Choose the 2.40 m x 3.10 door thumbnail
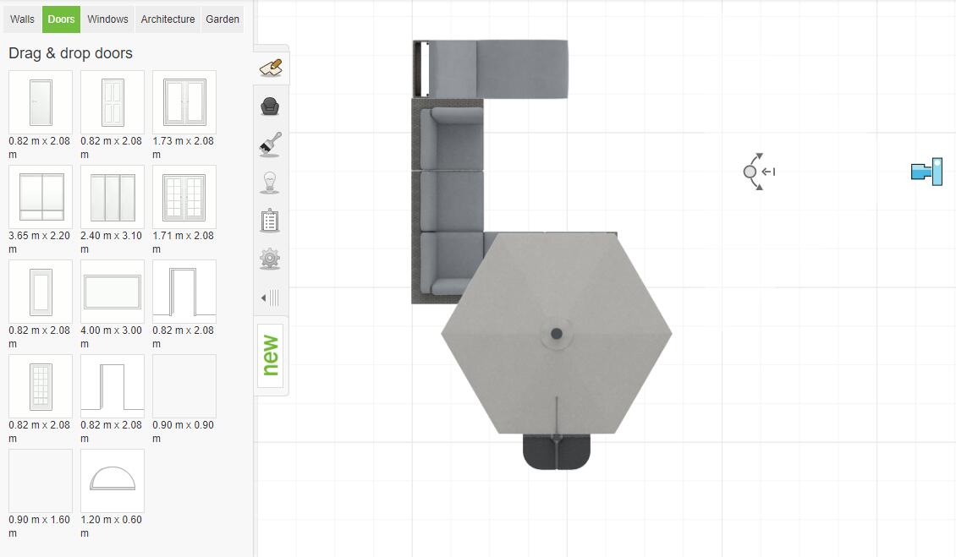This screenshot has width=956, height=557. coord(113,197)
